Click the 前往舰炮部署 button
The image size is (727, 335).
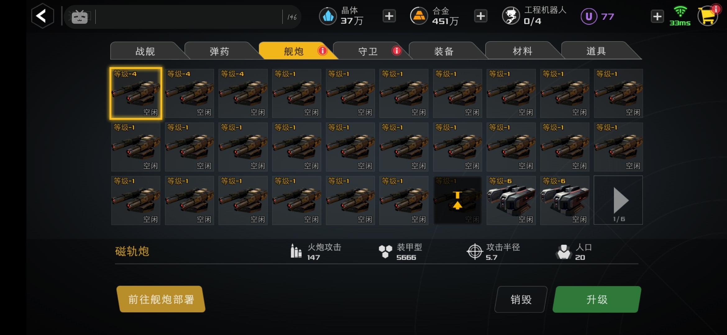click(161, 299)
